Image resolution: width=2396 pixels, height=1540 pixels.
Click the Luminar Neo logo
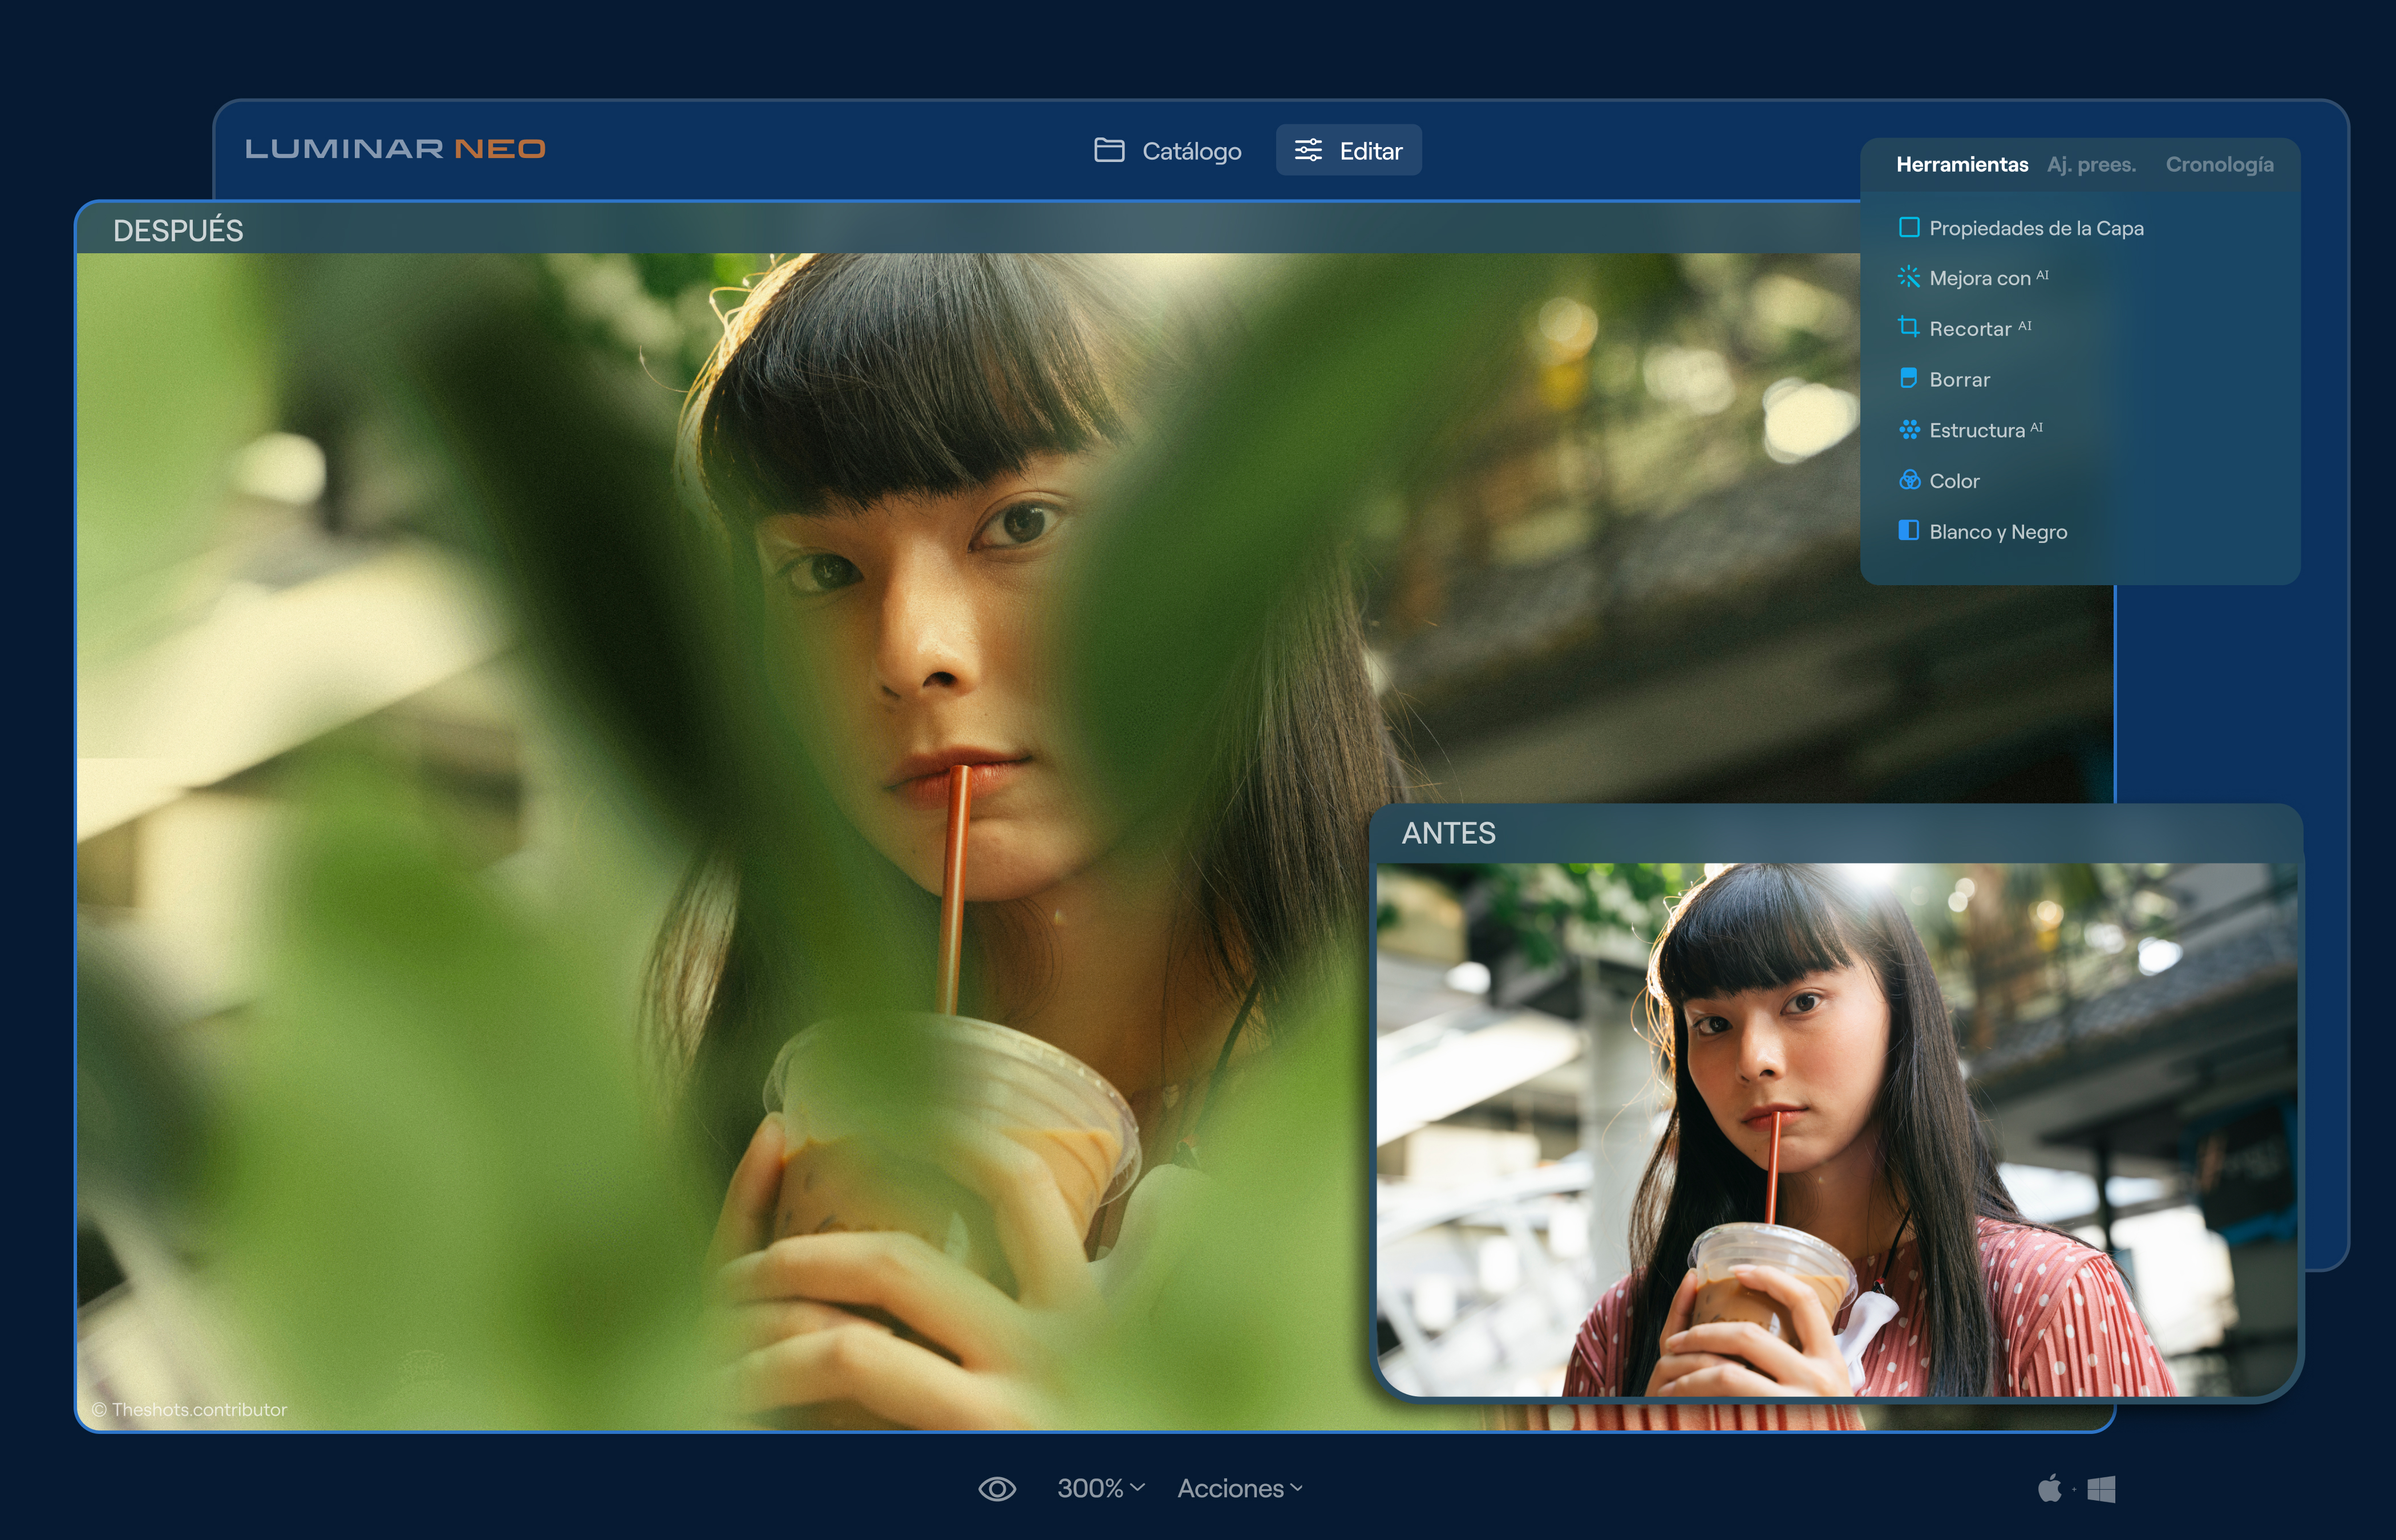point(395,149)
